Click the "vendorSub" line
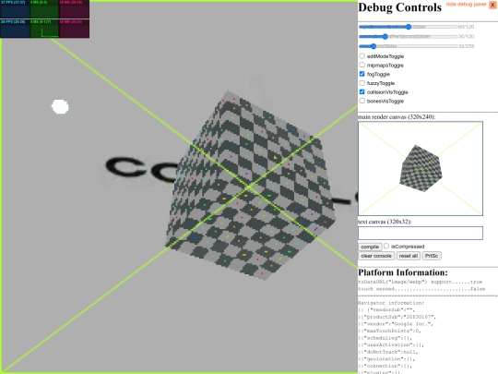The image size is (498, 374). 386,310
